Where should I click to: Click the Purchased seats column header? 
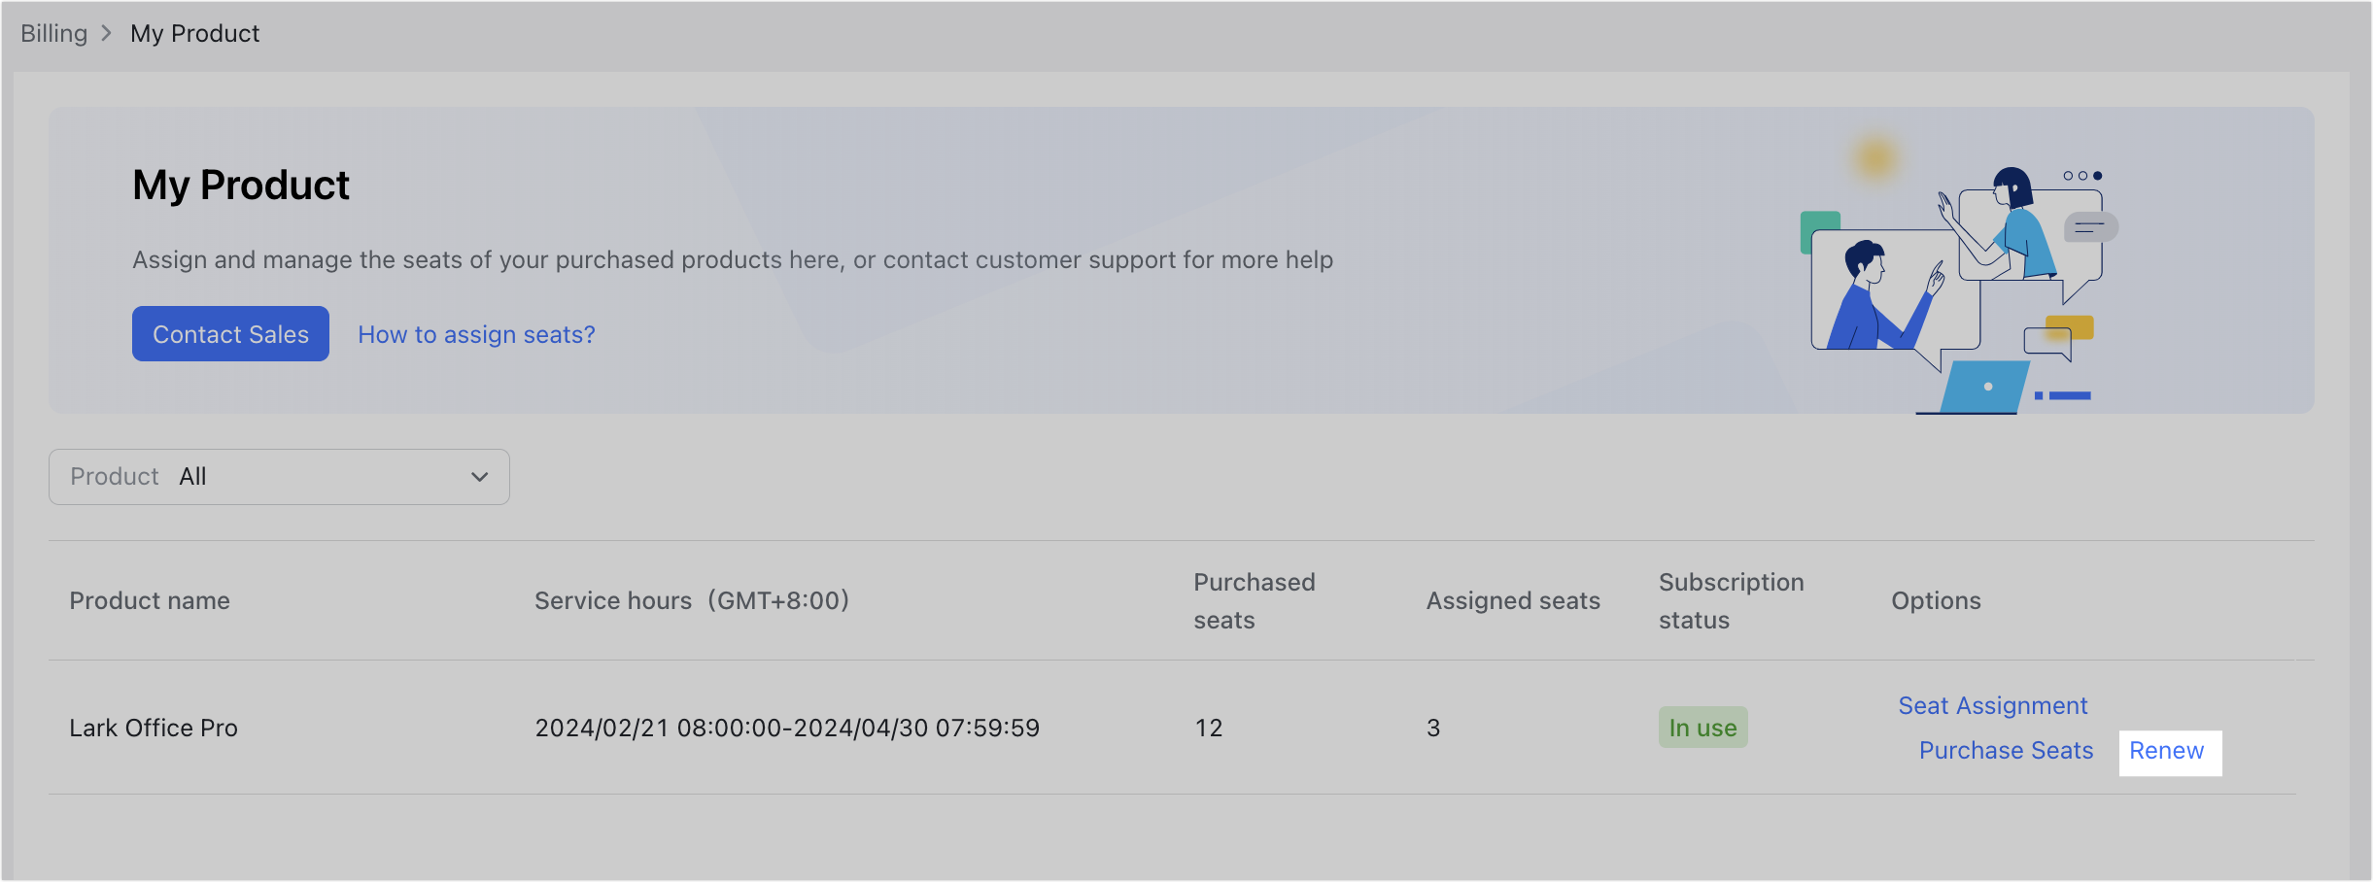coord(1254,600)
